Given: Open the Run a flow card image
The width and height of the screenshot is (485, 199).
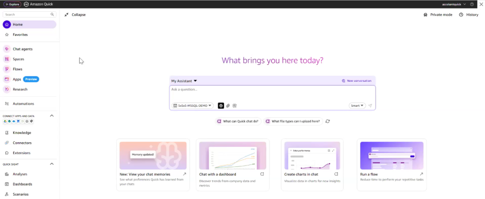Looking at the screenshot, I should 392,156.
